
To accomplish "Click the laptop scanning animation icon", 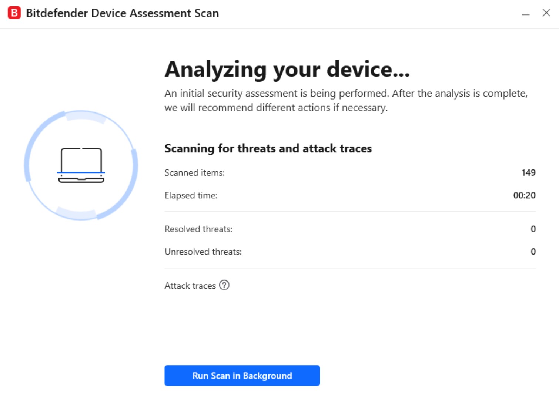I will pyautogui.click(x=81, y=165).
